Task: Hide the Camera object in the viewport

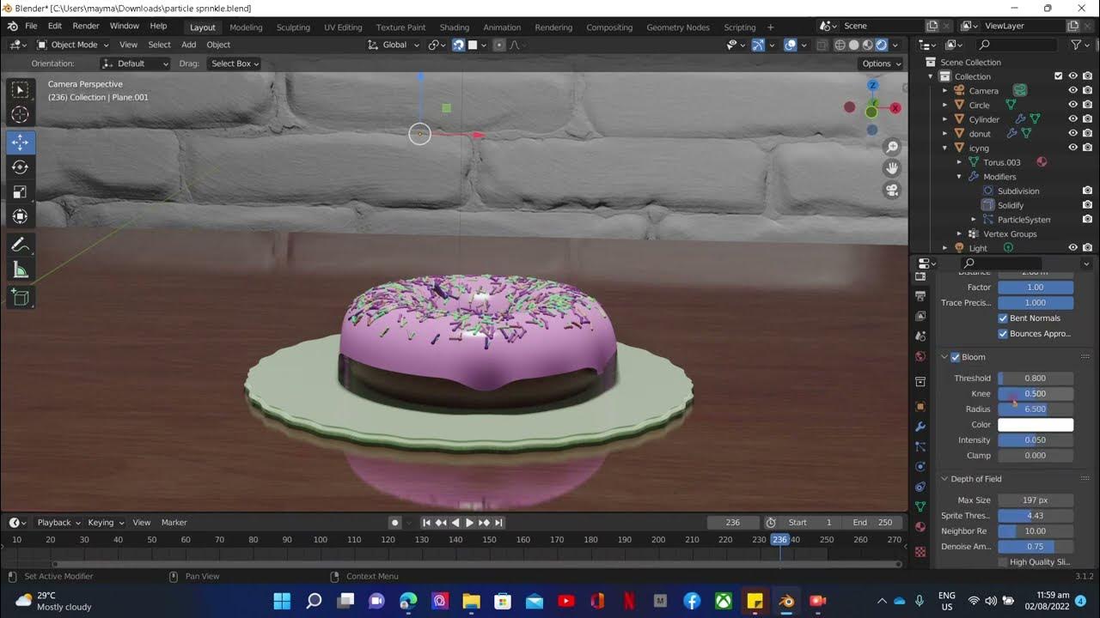Action: 1072,90
